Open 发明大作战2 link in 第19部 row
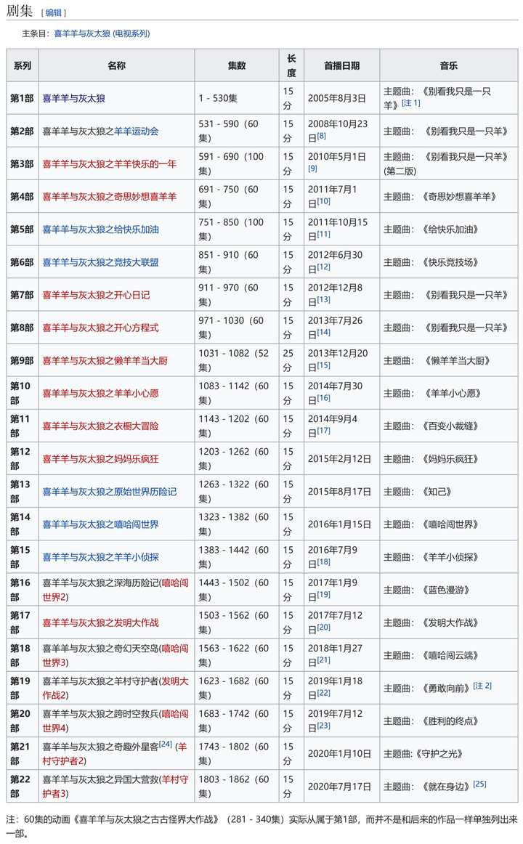 [115, 689]
